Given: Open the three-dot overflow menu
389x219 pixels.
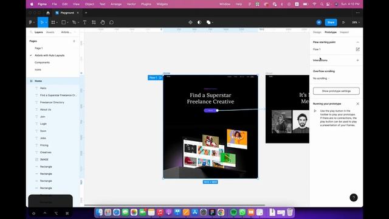Looking at the screenshot, I should point(357,13).
